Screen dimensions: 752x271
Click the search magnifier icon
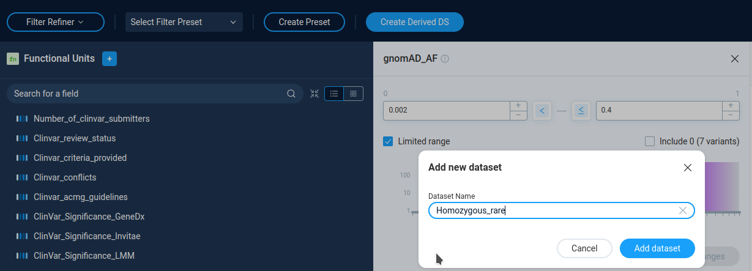pyautogui.click(x=291, y=94)
